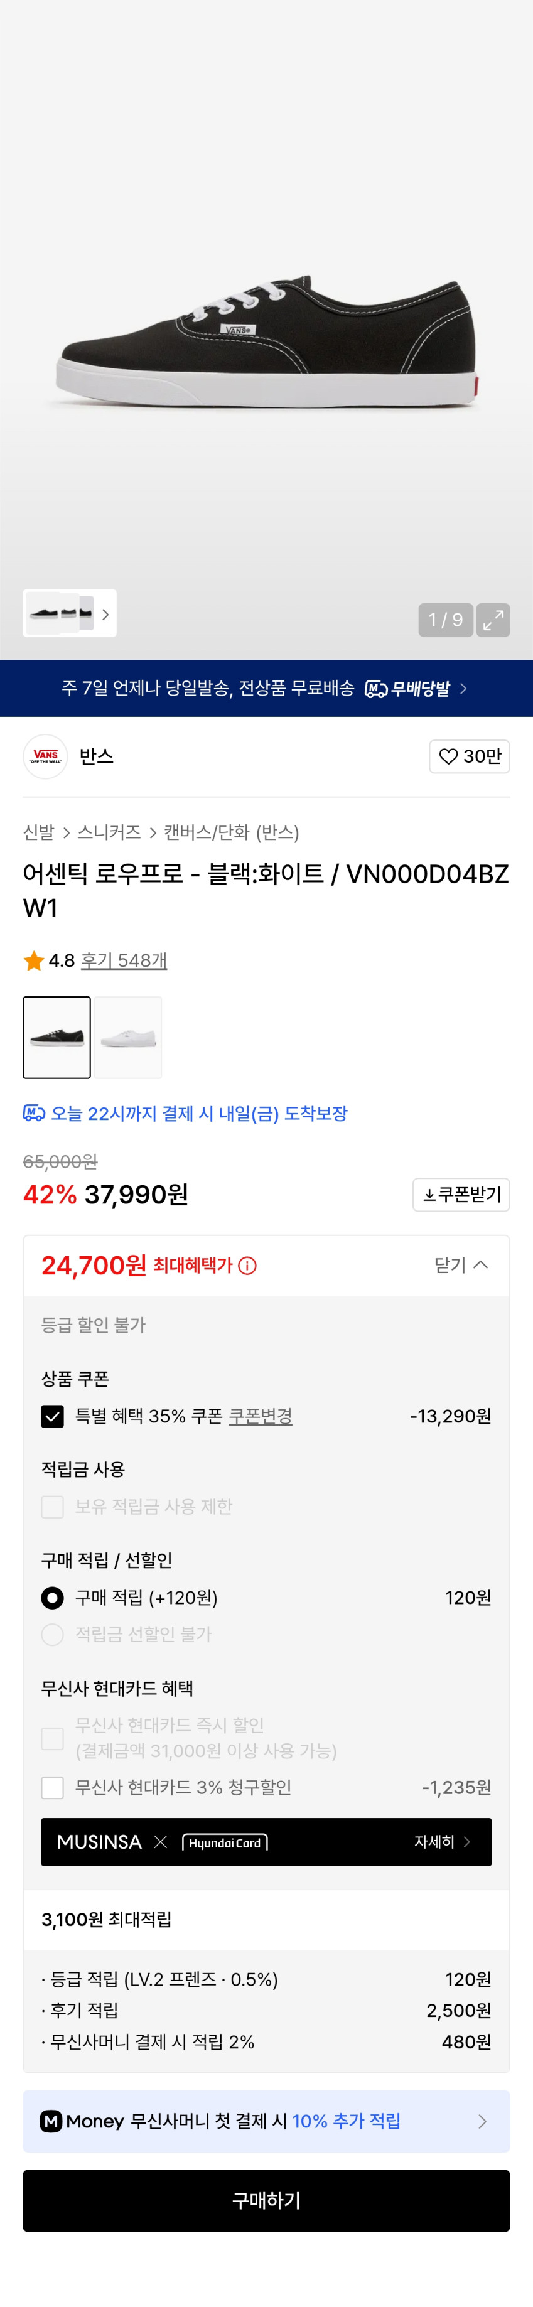The width and height of the screenshot is (533, 2307).
Task: Open the 스니커즈 breadcrumb category
Action: [x=109, y=833]
